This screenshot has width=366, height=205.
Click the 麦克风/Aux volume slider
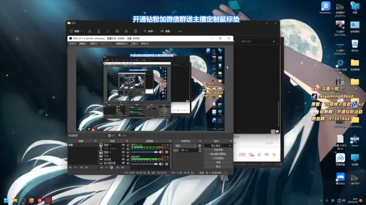click(145, 152)
